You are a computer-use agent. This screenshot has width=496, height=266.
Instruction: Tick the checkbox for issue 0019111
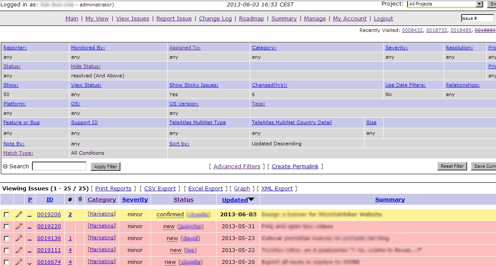click(x=6, y=251)
